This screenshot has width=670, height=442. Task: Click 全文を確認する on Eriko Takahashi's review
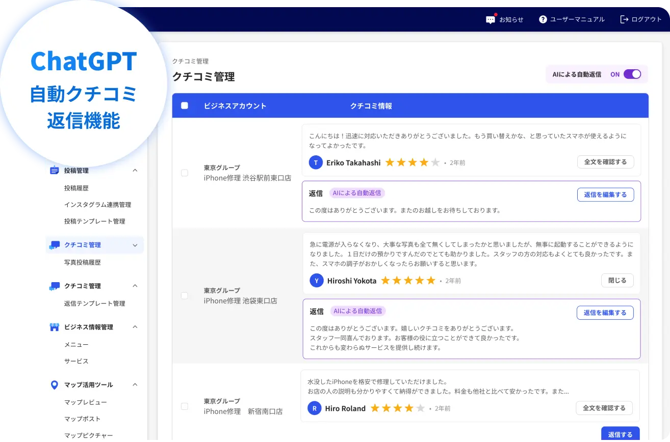pos(605,162)
